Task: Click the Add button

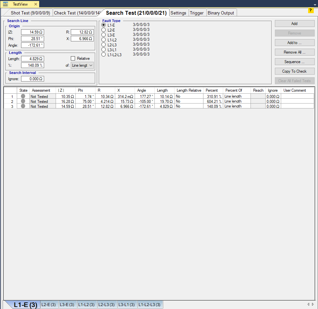Action: tap(294, 24)
